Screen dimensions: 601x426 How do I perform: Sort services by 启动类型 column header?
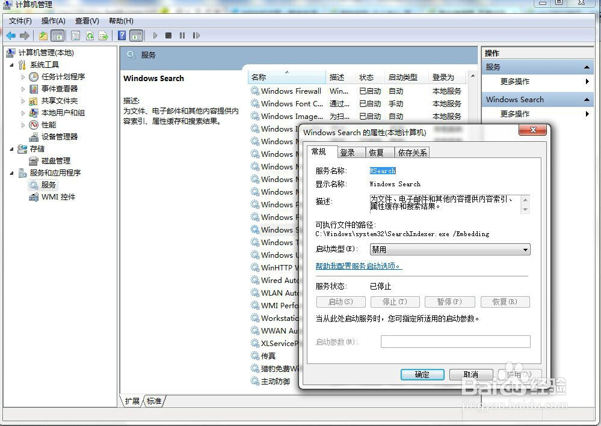(x=406, y=77)
